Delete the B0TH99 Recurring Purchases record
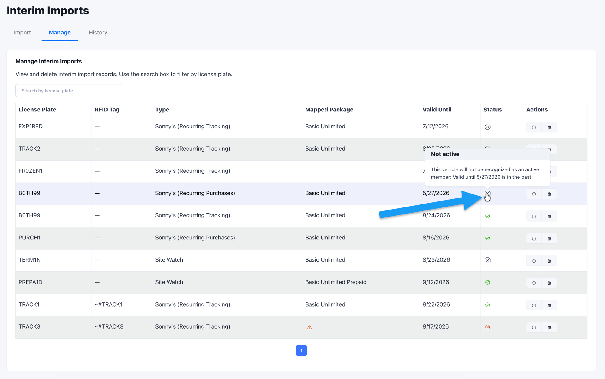This screenshot has width=605, height=379. coord(549,194)
